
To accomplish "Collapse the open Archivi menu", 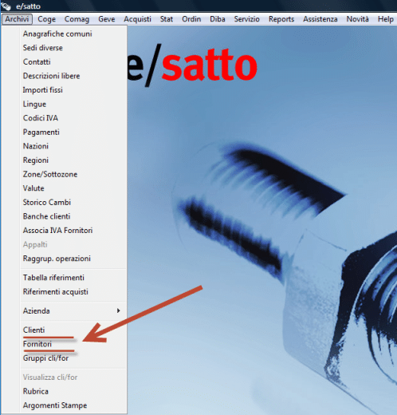I will pos(17,19).
